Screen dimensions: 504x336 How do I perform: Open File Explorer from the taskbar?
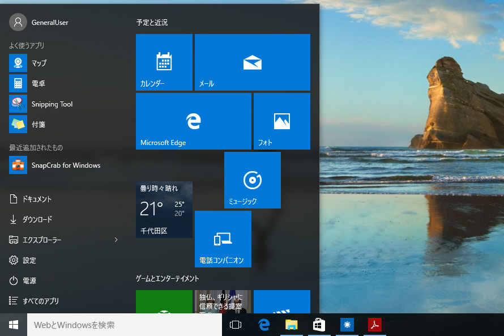292,325
